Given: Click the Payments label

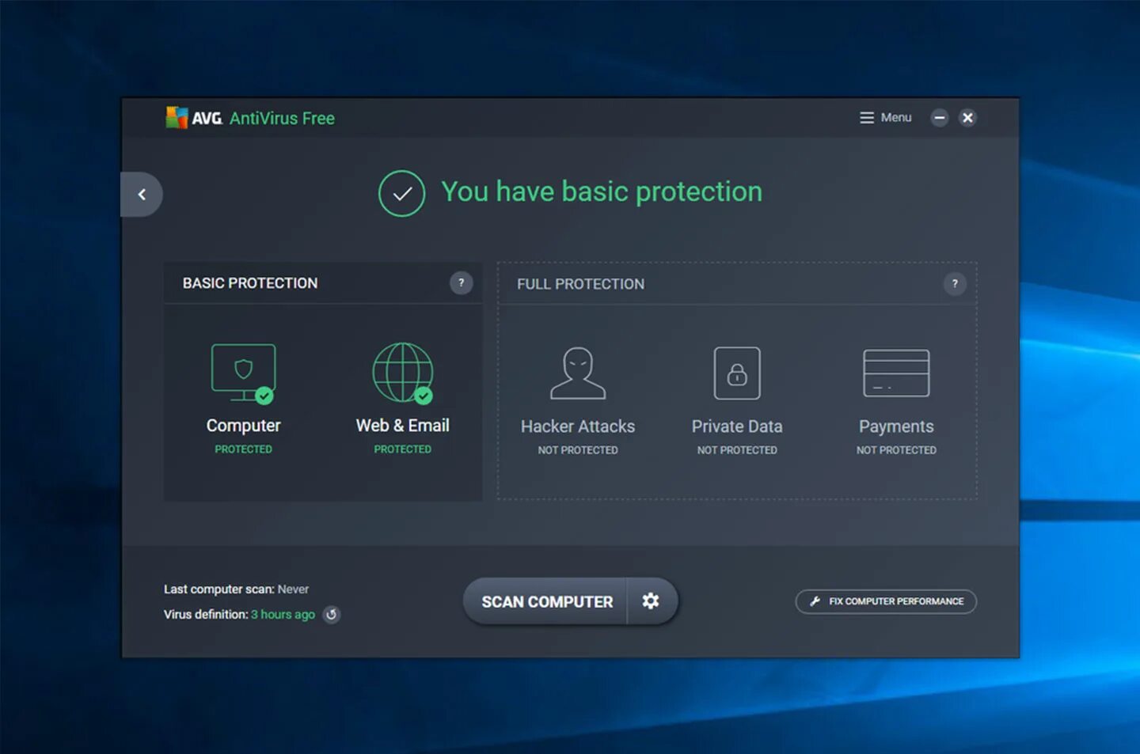Looking at the screenshot, I should tap(896, 426).
